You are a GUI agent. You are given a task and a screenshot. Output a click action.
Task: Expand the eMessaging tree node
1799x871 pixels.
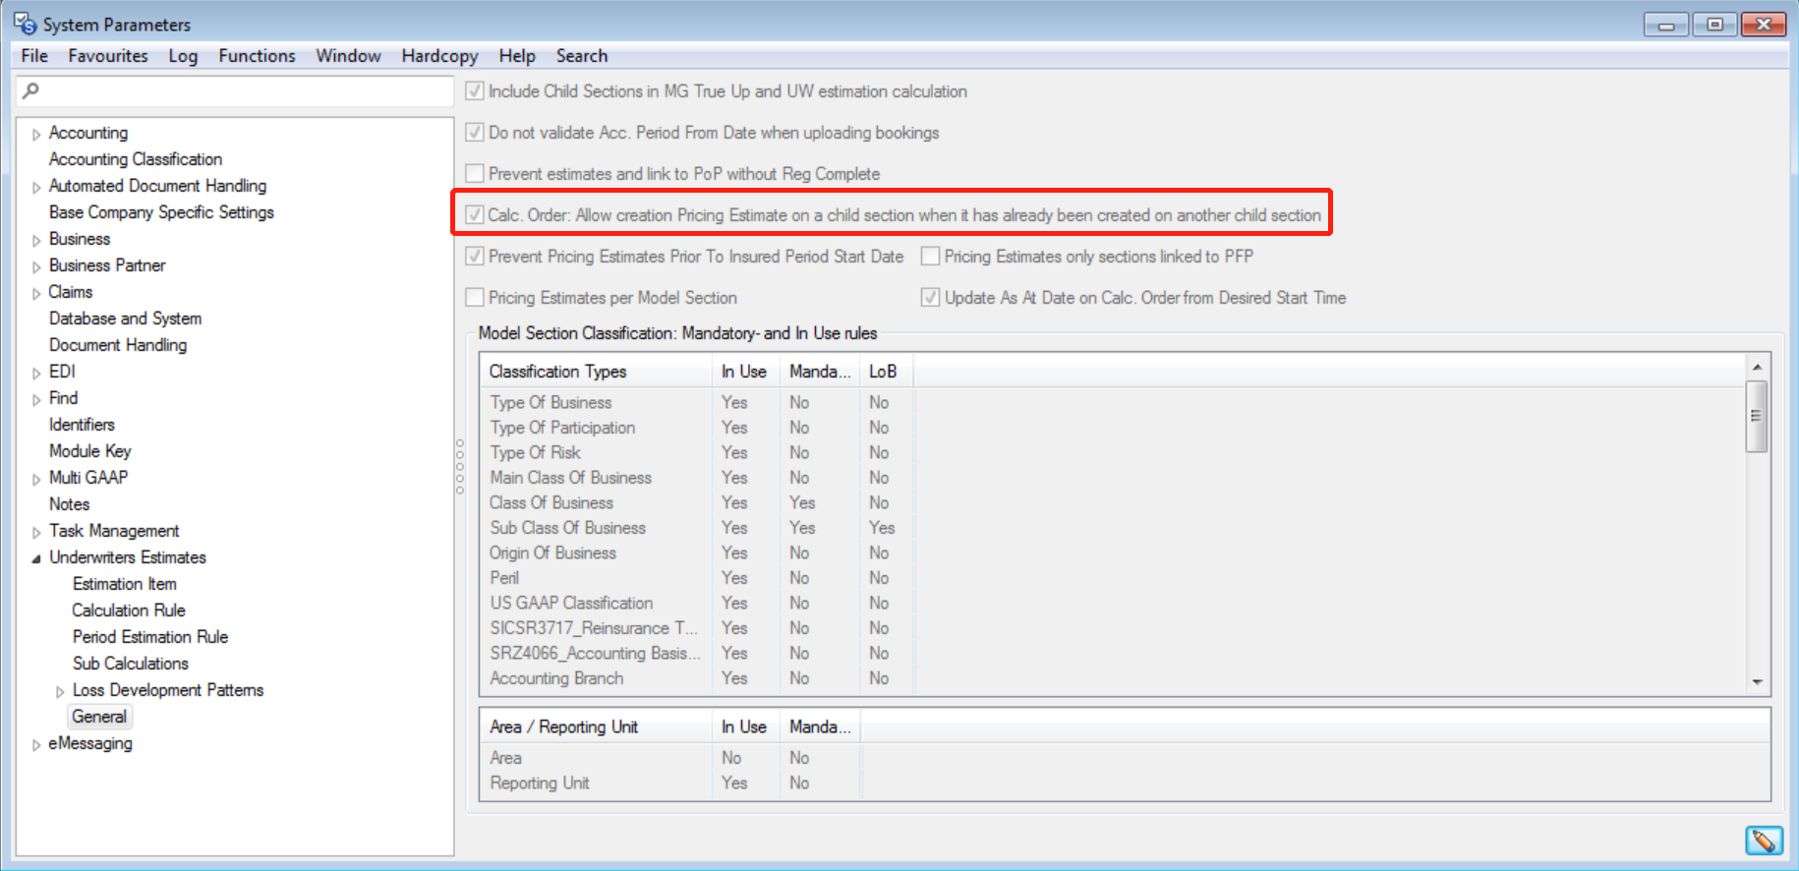tap(36, 744)
